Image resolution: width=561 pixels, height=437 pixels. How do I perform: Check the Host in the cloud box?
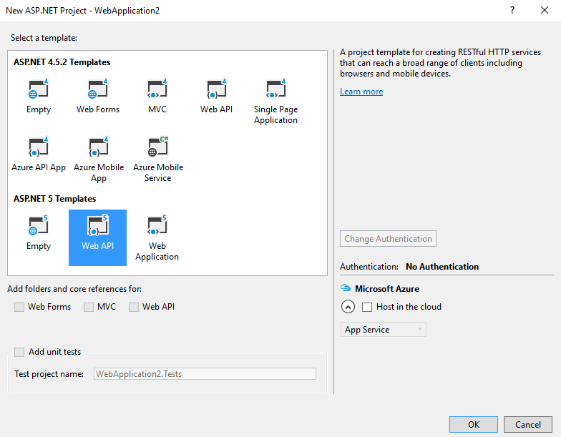[367, 307]
